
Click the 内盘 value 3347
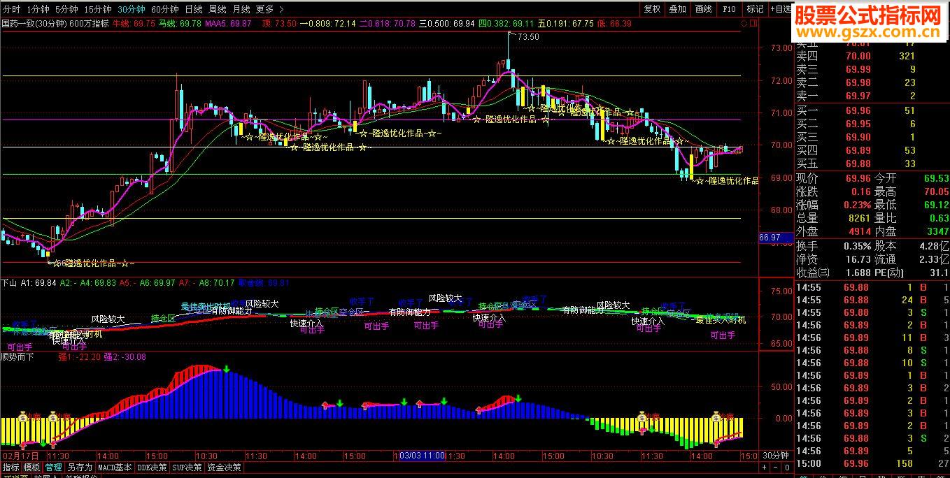pyautogui.click(x=937, y=231)
